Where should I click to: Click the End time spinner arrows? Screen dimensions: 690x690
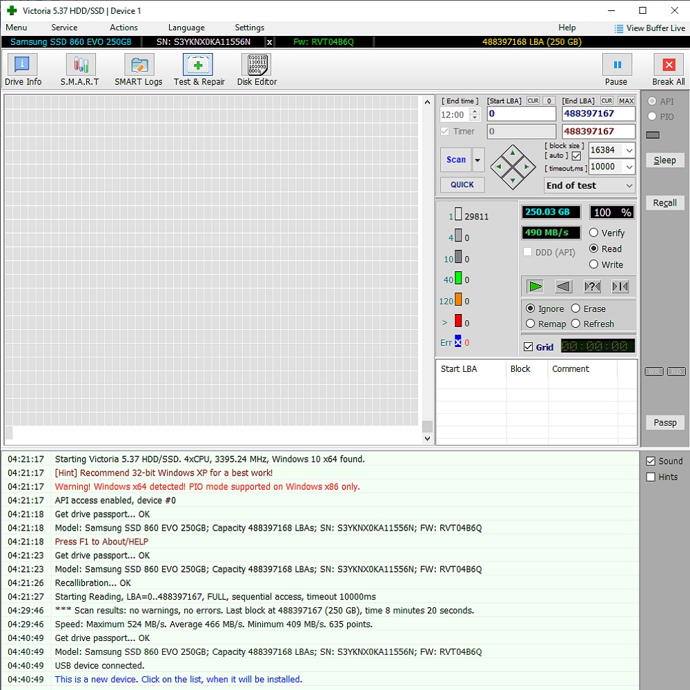coord(475,115)
